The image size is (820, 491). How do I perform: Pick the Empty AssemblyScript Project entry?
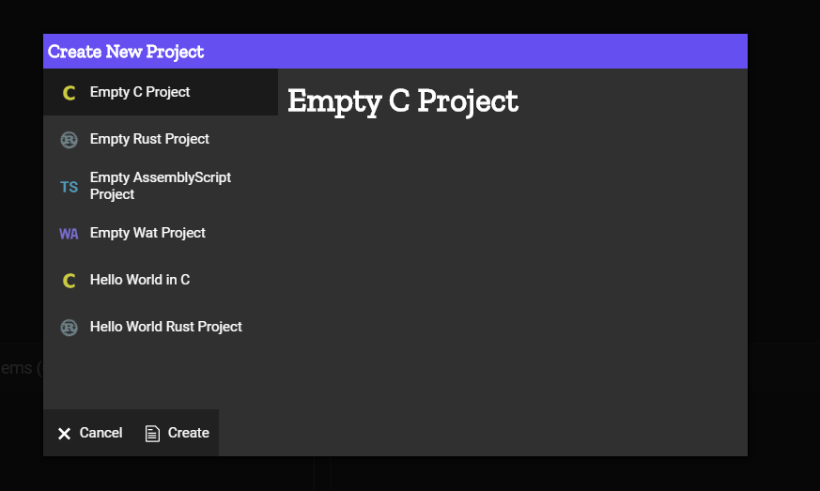click(x=160, y=186)
